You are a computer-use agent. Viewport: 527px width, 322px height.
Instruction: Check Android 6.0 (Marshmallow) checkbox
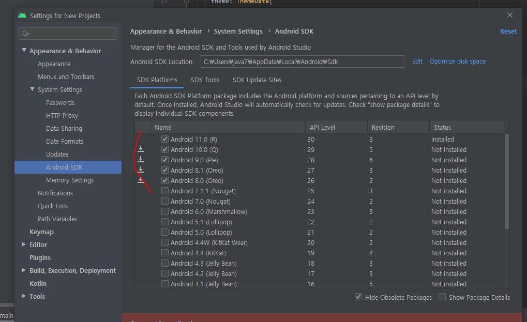tap(164, 211)
